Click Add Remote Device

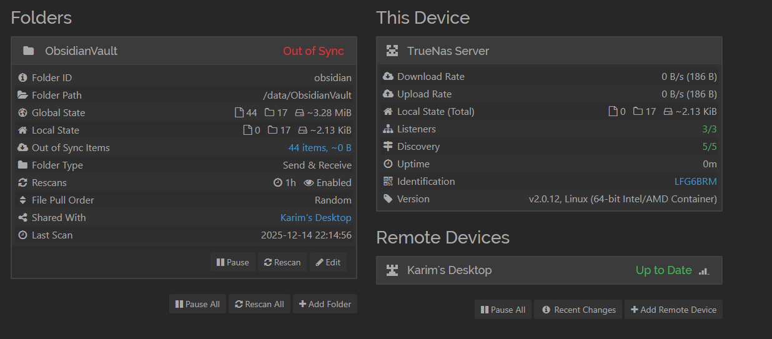point(673,310)
